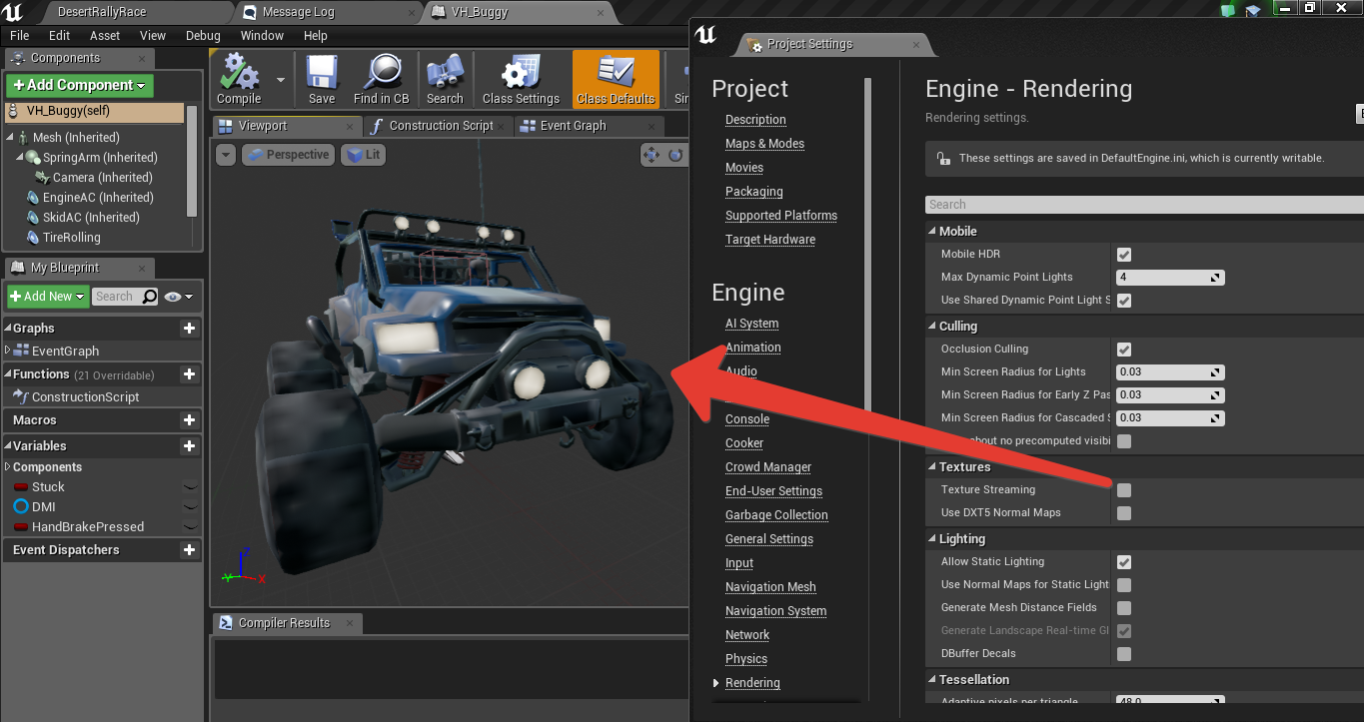Viewport: 1364px width, 722px height.
Task: Open the Maps & Modes settings link
Action: coord(764,144)
